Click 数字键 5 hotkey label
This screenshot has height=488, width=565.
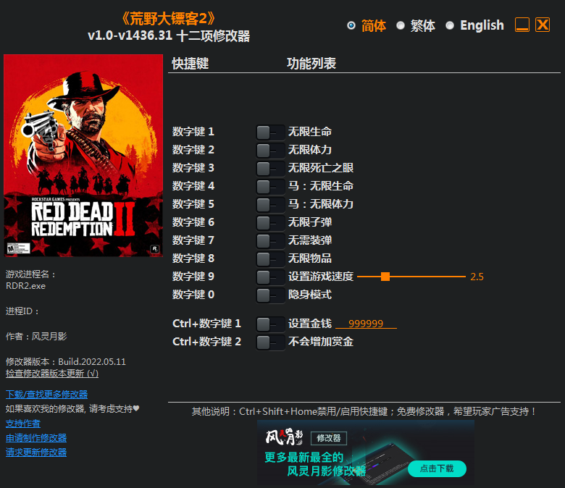coord(193,204)
